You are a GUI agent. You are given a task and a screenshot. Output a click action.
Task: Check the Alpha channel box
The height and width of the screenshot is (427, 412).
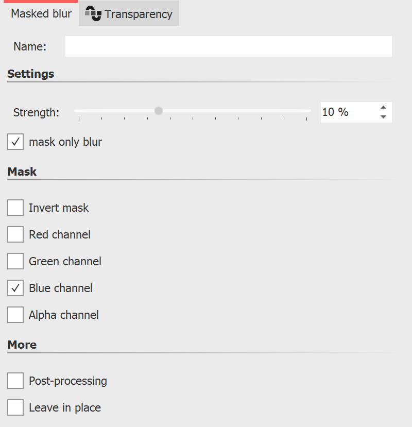click(15, 315)
